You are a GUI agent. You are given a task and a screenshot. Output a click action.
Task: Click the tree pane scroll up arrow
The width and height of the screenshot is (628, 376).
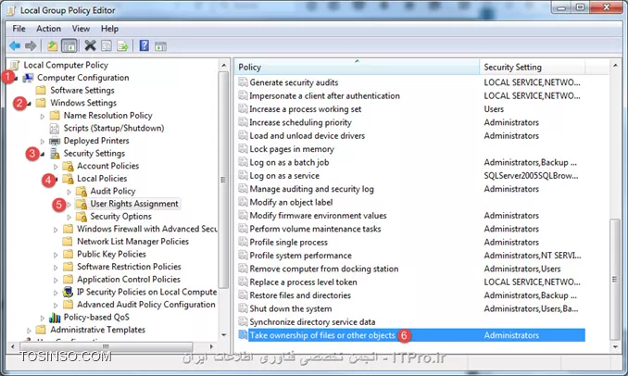223,65
